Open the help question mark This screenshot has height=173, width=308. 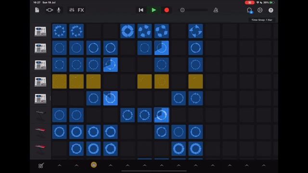click(x=271, y=10)
